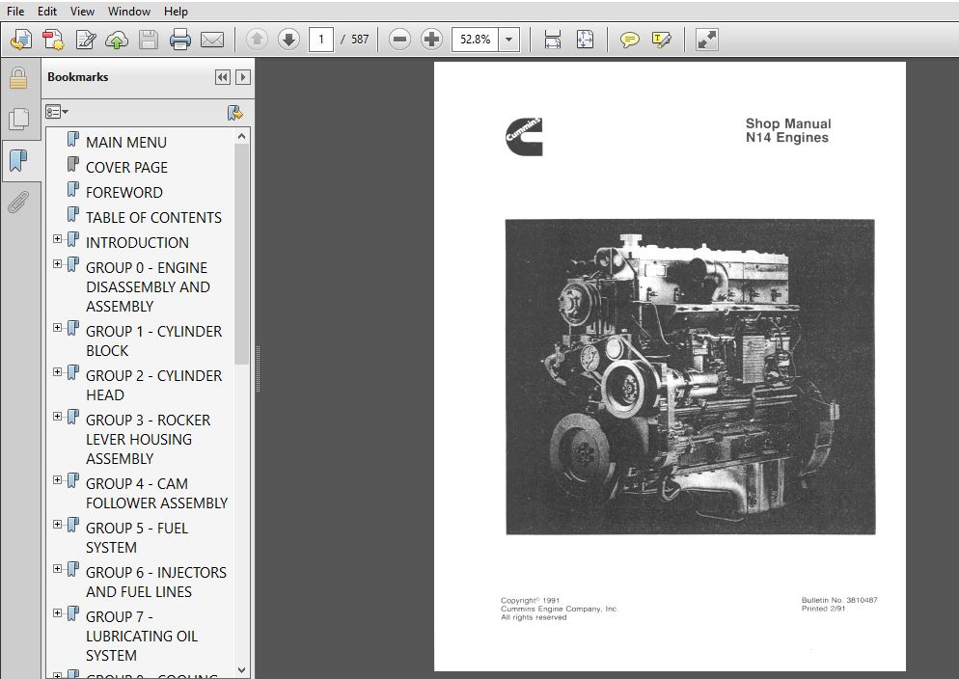The image size is (959, 679).
Task: Open GROUP 5 - FUEL SYSTEM bookmark
Action: [136, 538]
